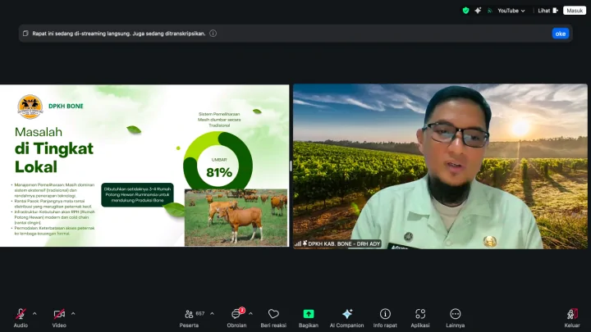Click the blue oke button
The image size is (591, 332).
(561, 34)
